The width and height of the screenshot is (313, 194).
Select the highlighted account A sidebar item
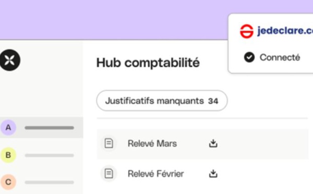pos(42,127)
